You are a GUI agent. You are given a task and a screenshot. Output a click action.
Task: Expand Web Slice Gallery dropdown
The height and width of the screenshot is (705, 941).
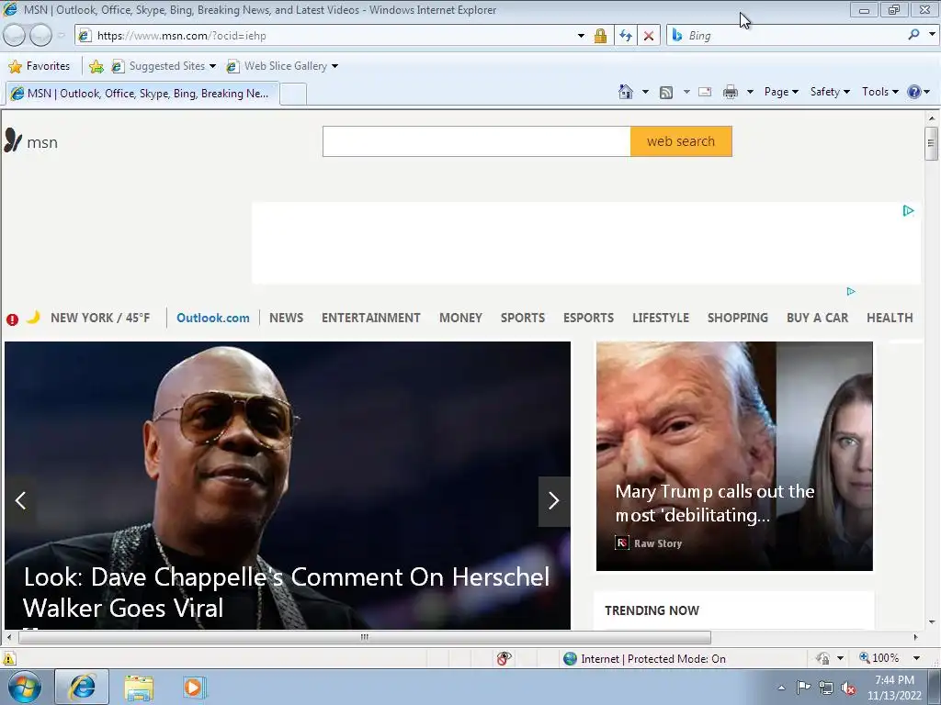[334, 66]
